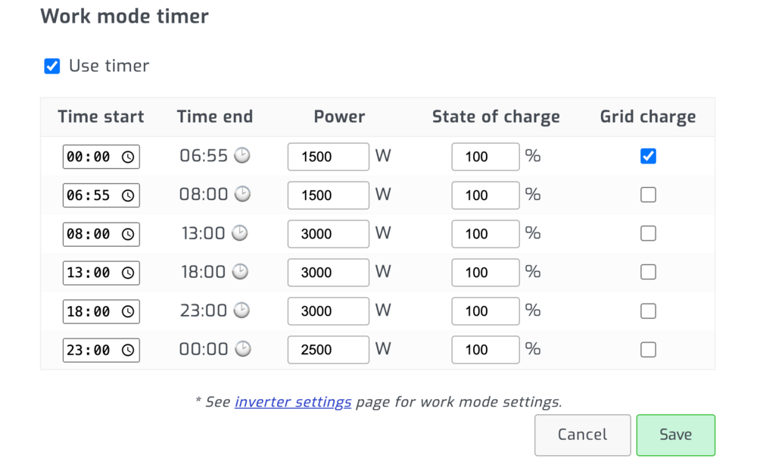The width and height of the screenshot is (757, 468).
Task: Click clock icon in 18:00 start time field
Action: (128, 311)
